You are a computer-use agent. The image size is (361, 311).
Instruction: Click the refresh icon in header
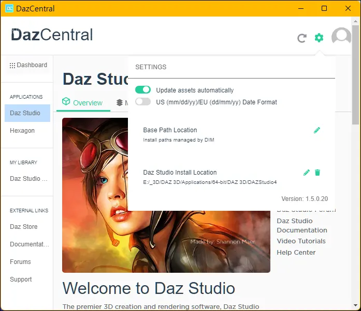coord(301,38)
